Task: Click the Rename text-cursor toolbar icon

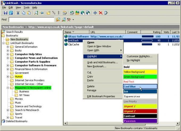Action: [x=95, y=13]
